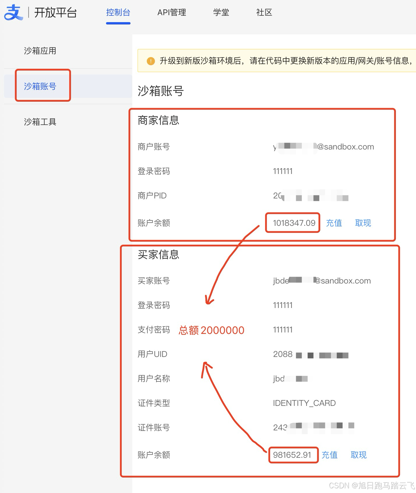Click the merchant account @sandbox.com email
This screenshot has height=493, width=416.
coord(323,147)
